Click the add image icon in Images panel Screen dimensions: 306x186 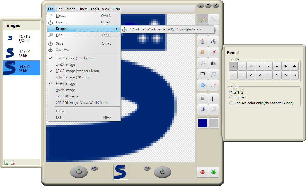click(x=6, y=162)
